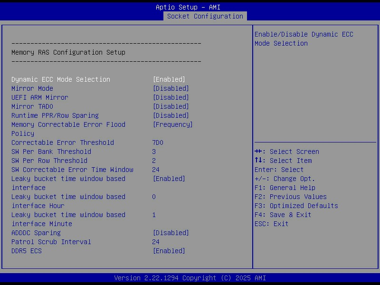The width and height of the screenshot is (380, 285).
Task: Edit Leaky bucket interface Hour value
Action: click(154, 197)
